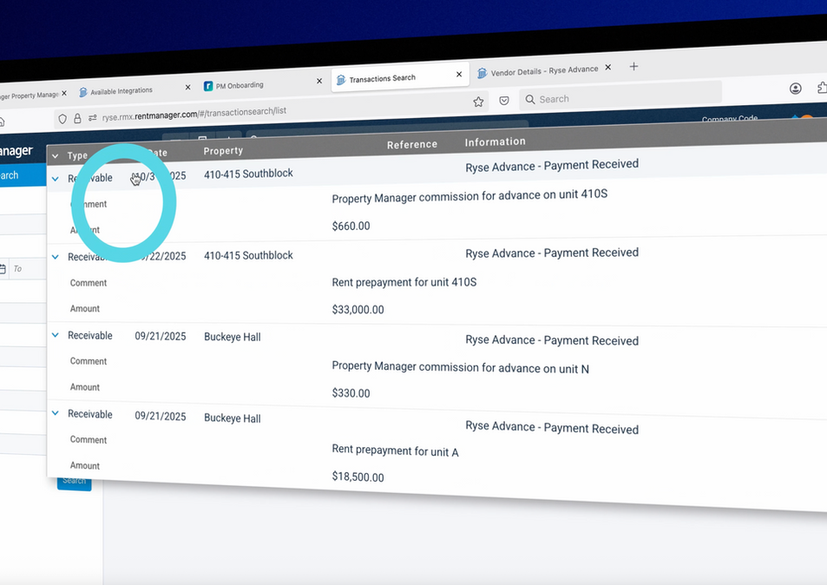Collapse the Buckeye Hall Receivable dated 09/21/2025

point(55,334)
